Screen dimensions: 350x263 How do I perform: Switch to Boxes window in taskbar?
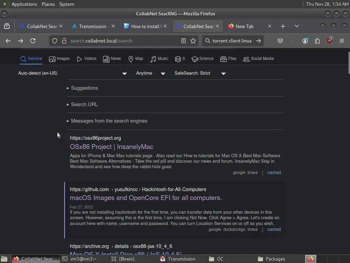pos(127,259)
